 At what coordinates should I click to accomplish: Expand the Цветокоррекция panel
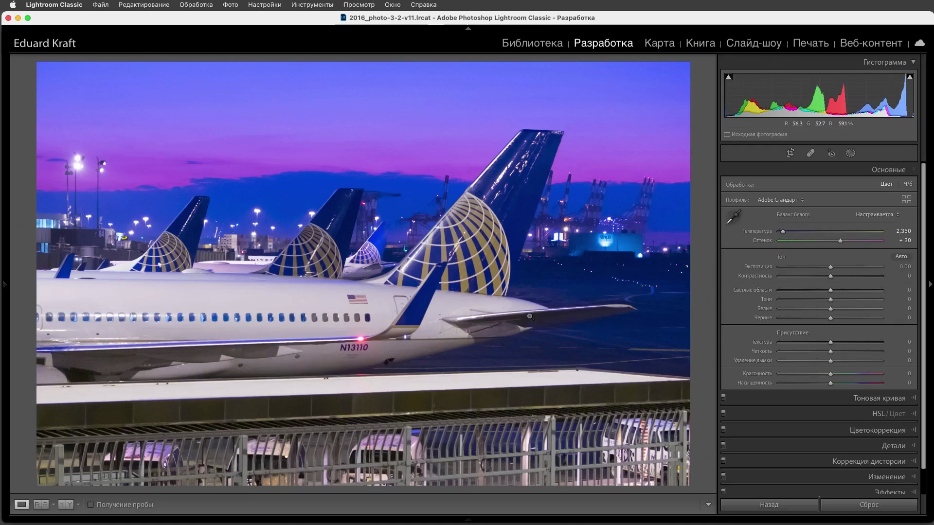click(x=914, y=430)
